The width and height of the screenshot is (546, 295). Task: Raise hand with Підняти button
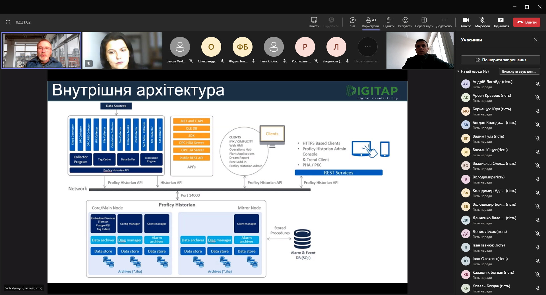pyautogui.click(x=389, y=22)
